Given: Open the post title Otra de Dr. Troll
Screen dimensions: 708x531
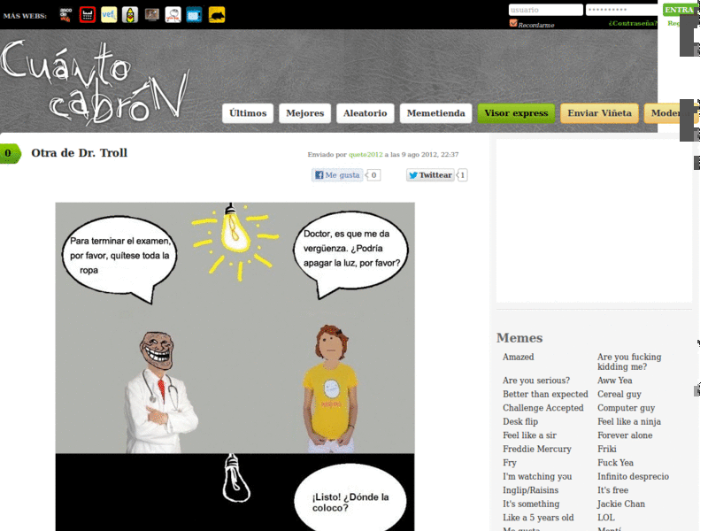Looking at the screenshot, I should pyautogui.click(x=80, y=153).
